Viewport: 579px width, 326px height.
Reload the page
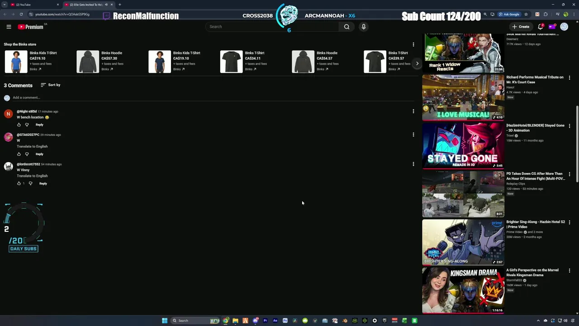(21, 14)
